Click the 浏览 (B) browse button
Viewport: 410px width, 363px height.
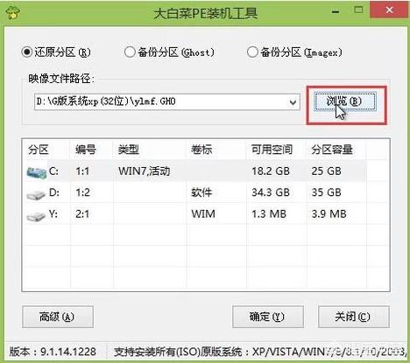[x=345, y=101]
